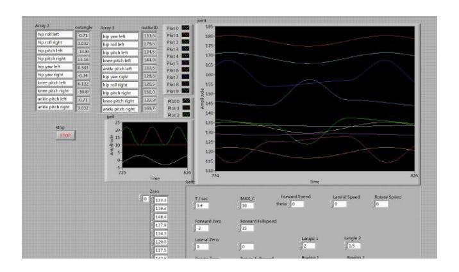Click the Zero array element showing 129.0
Screen dimensions: 459x272
161,242
